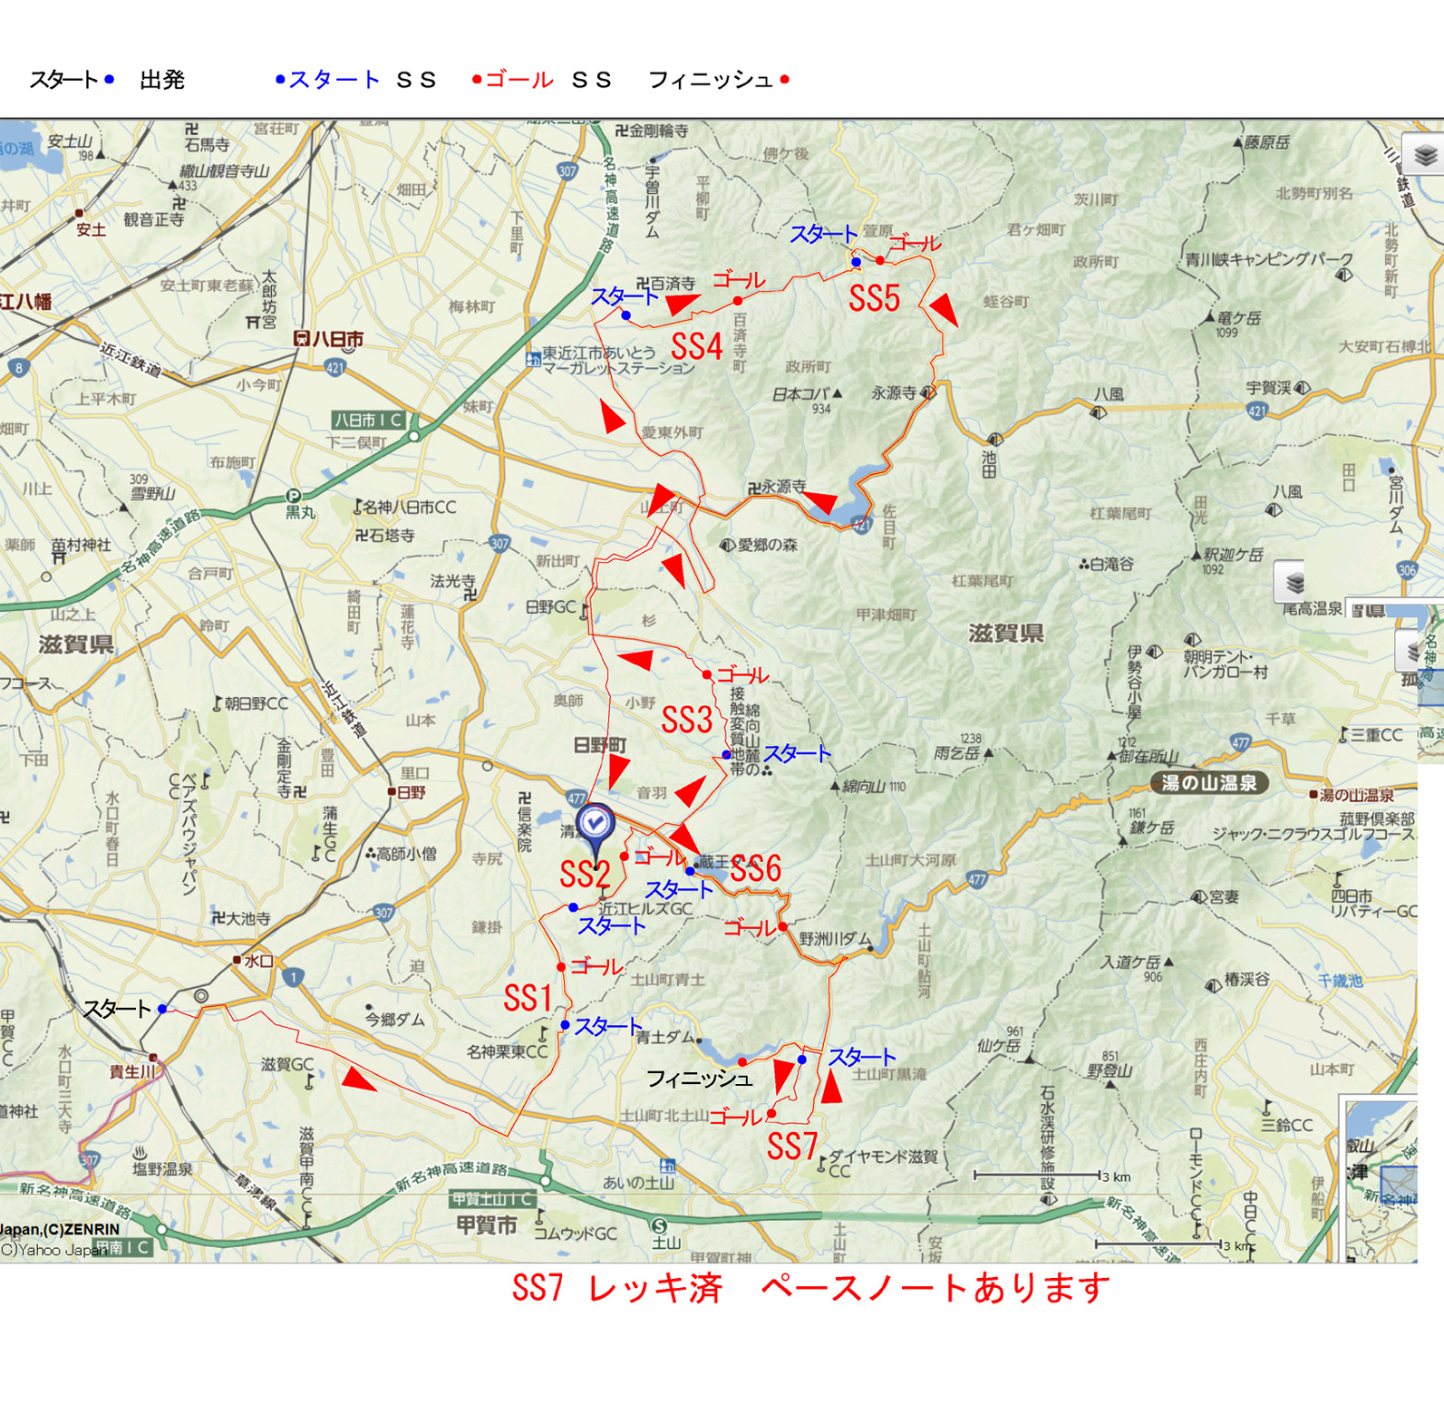The width and height of the screenshot is (1444, 1413).
Task: Click the red SS5 stage label
Action: pyautogui.click(x=874, y=298)
